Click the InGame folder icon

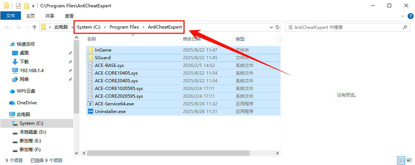(x=91, y=50)
